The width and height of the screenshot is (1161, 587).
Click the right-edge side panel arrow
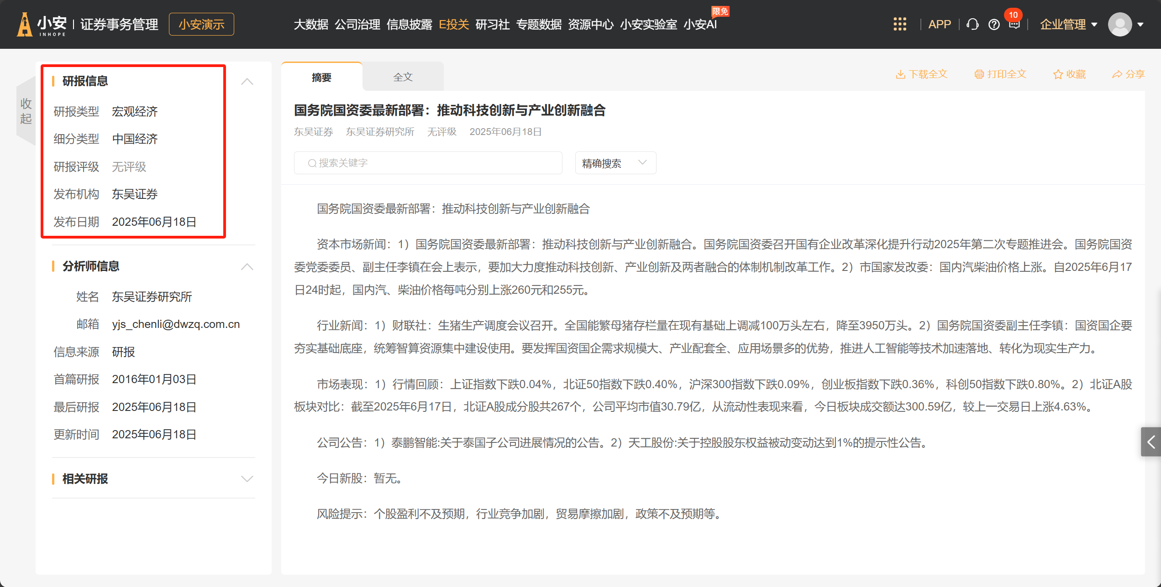click(1151, 442)
